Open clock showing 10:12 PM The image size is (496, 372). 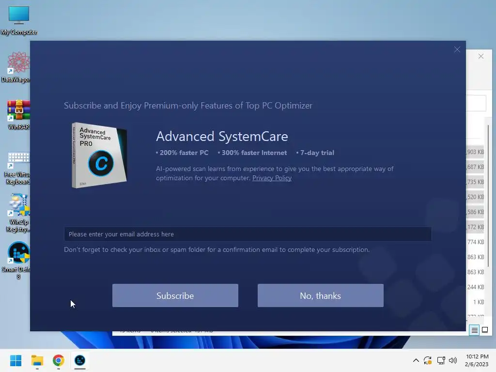point(477,360)
